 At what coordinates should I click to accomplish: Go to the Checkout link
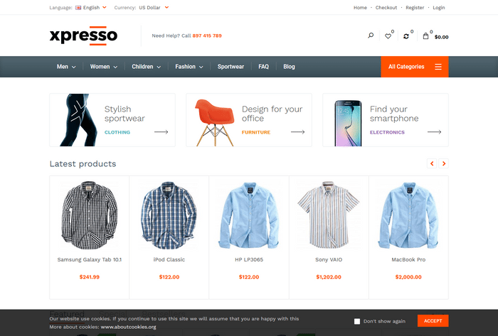pyautogui.click(x=386, y=8)
